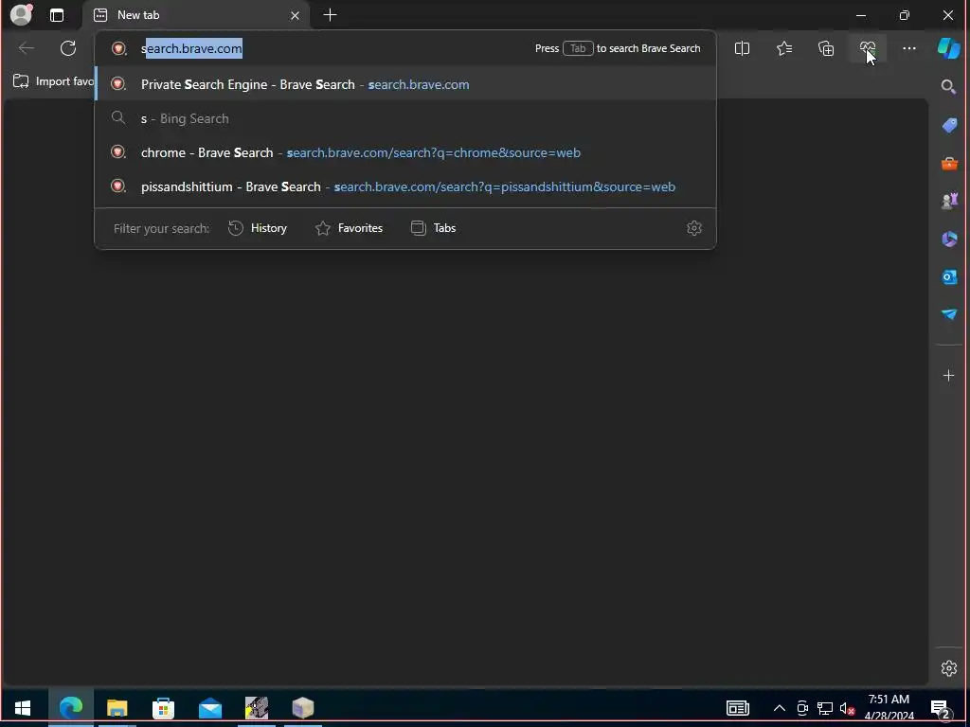The height and width of the screenshot is (727, 970).
Task: Open the sidebar Games chess icon
Action: tap(949, 201)
